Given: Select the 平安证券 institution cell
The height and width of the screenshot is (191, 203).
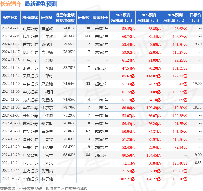Looking at the screenshot, I should pyautogui.click(x=31, y=147).
